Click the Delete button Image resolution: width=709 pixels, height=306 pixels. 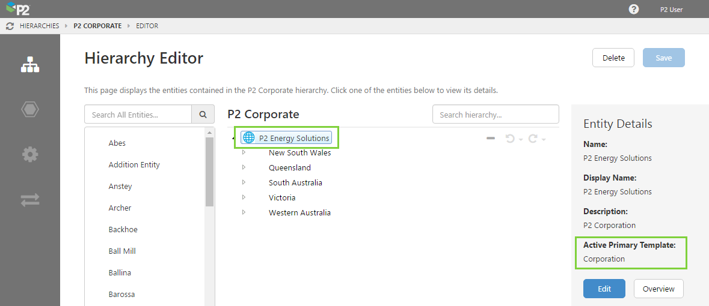613,58
